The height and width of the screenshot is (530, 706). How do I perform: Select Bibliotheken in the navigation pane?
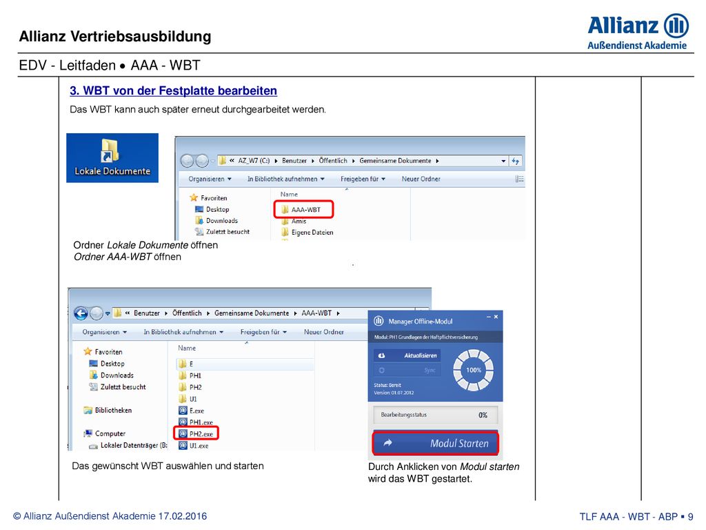click(x=108, y=410)
